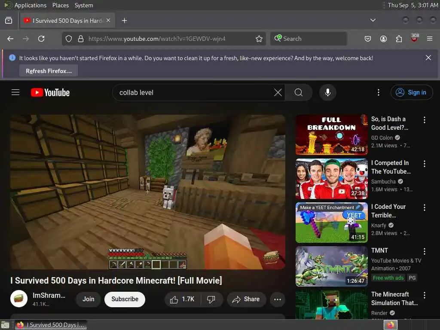Click the Knarfy channel name
The width and height of the screenshot is (440, 330).
(379, 225)
